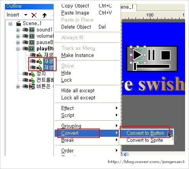189x169 pixels.
Task: Click the play triangle shape on canvas
Action: coord(138,55)
